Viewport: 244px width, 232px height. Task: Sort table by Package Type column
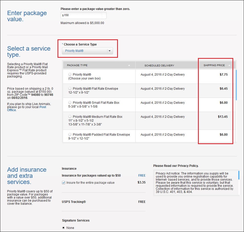99,65
